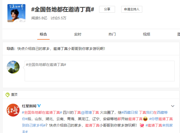Click the user avatar beside the compose box

13,67
